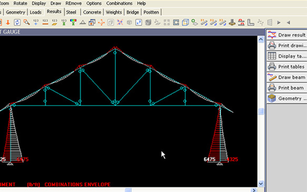This screenshot has height=192, width=307.
Task: Click the right-pointing play arrow icon
Action: tap(279, 23)
